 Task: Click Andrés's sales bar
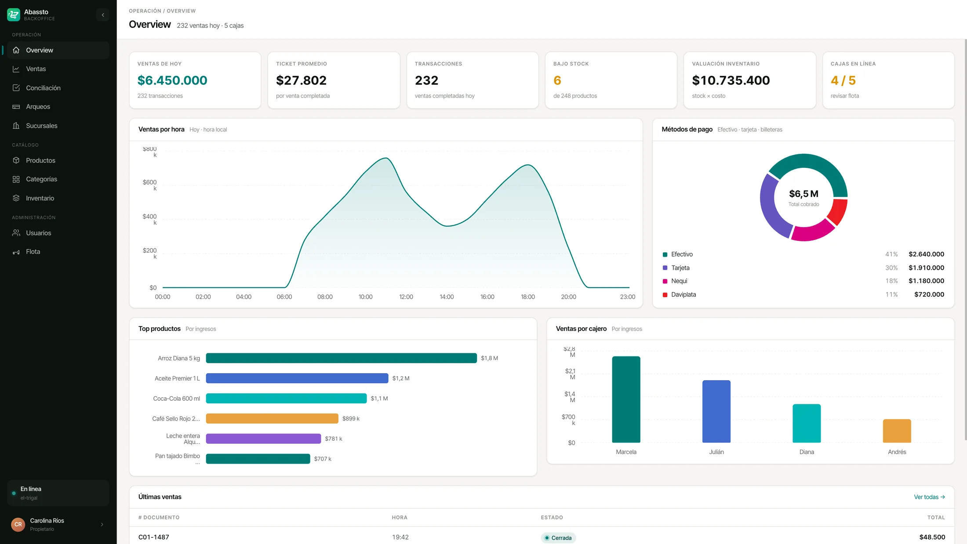coord(897,431)
